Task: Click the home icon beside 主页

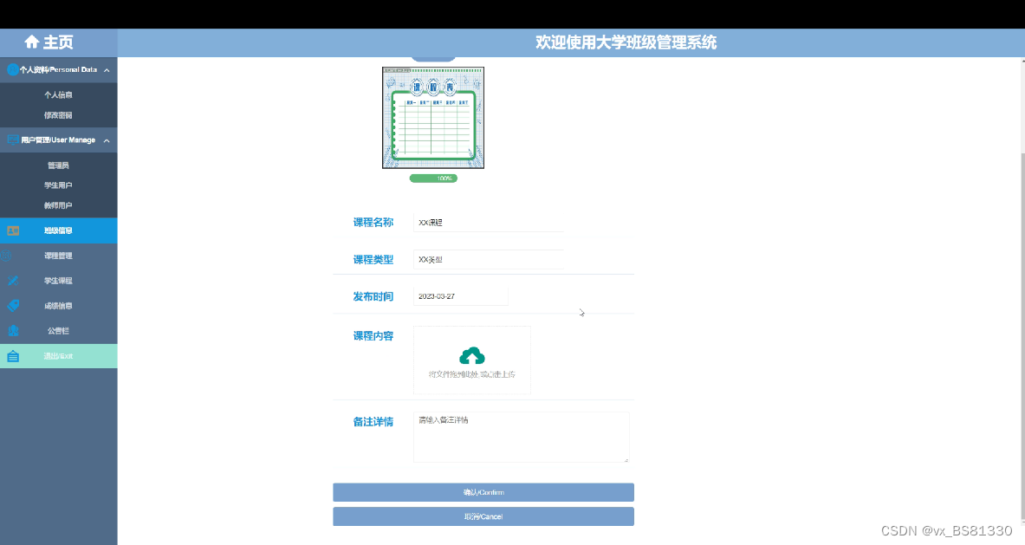Action: pos(32,42)
